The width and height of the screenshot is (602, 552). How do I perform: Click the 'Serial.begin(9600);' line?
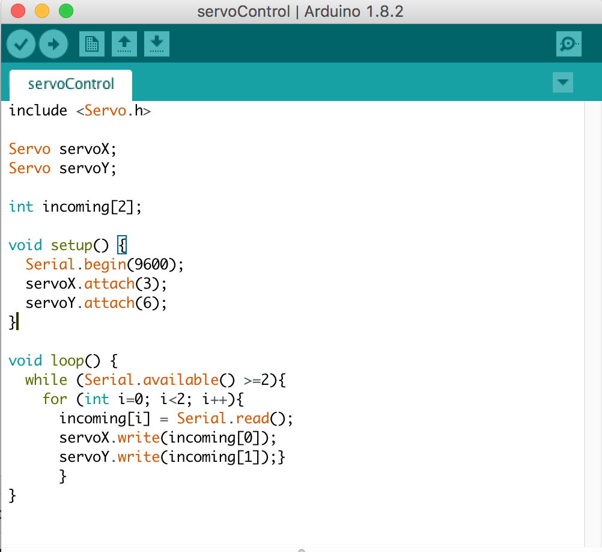pyautogui.click(x=105, y=265)
